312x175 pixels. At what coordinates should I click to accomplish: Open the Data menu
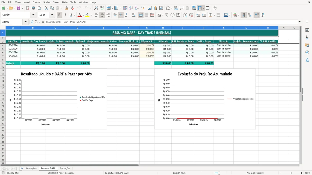pos(65,2)
